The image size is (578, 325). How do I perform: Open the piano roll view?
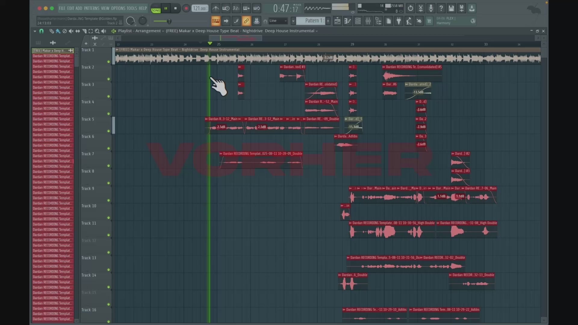[348, 21]
